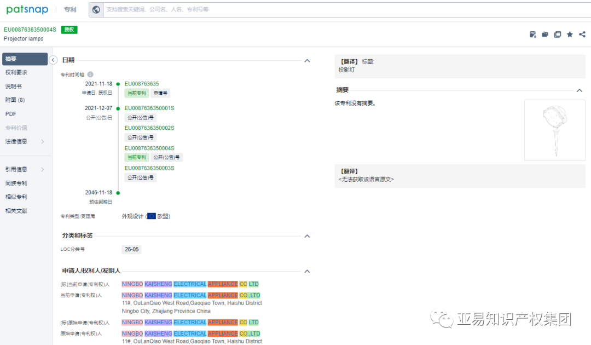Open 同族专利 in the sidebar
This screenshot has height=345, width=591.
pos(16,183)
